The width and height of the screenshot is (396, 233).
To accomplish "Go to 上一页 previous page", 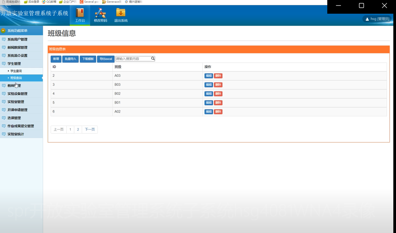I will (59, 130).
